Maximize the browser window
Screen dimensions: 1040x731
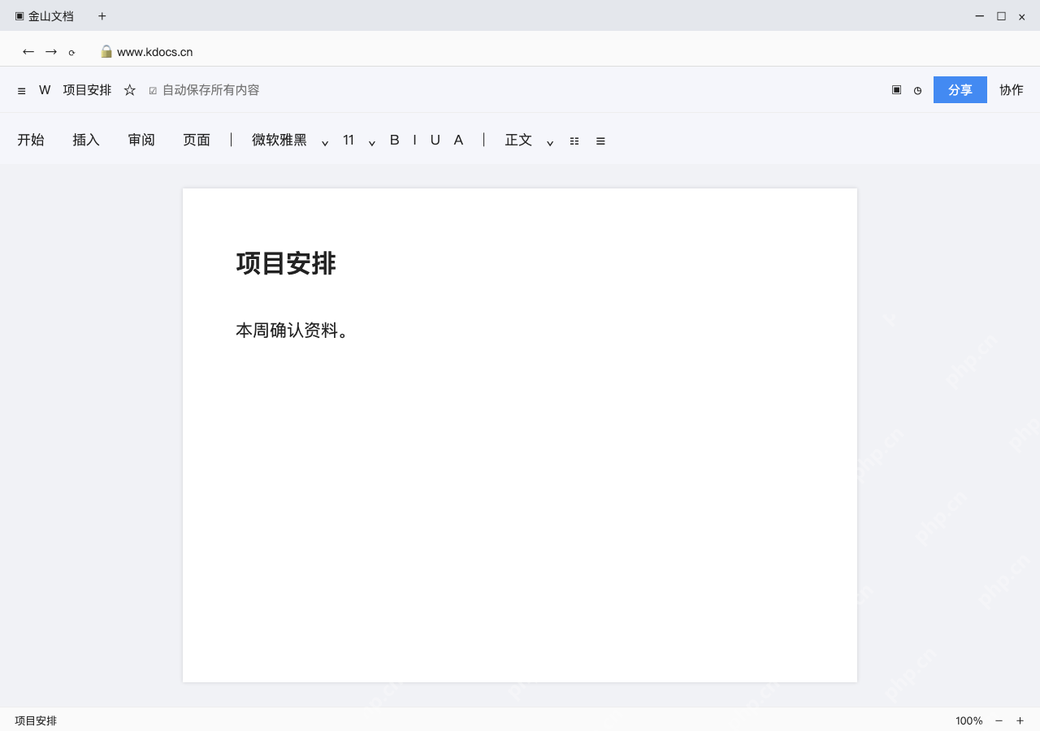click(1001, 15)
